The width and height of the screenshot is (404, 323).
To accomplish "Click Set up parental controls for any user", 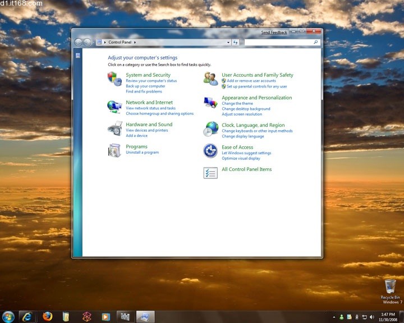I will coord(257,86).
